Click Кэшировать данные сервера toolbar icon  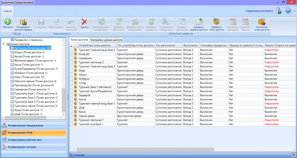point(23,22)
